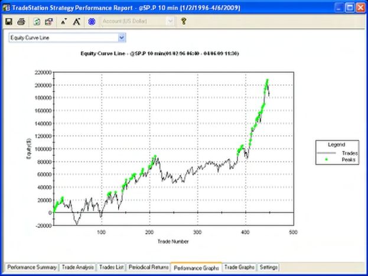
Task: Switch to the Trade Analysis tab
Action: click(78, 267)
